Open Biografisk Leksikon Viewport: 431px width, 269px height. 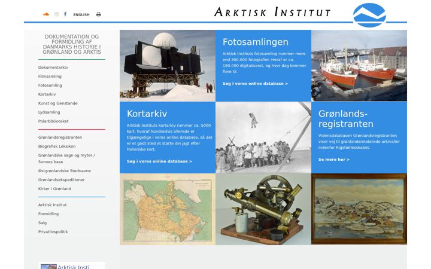pyautogui.click(x=57, y=146)
